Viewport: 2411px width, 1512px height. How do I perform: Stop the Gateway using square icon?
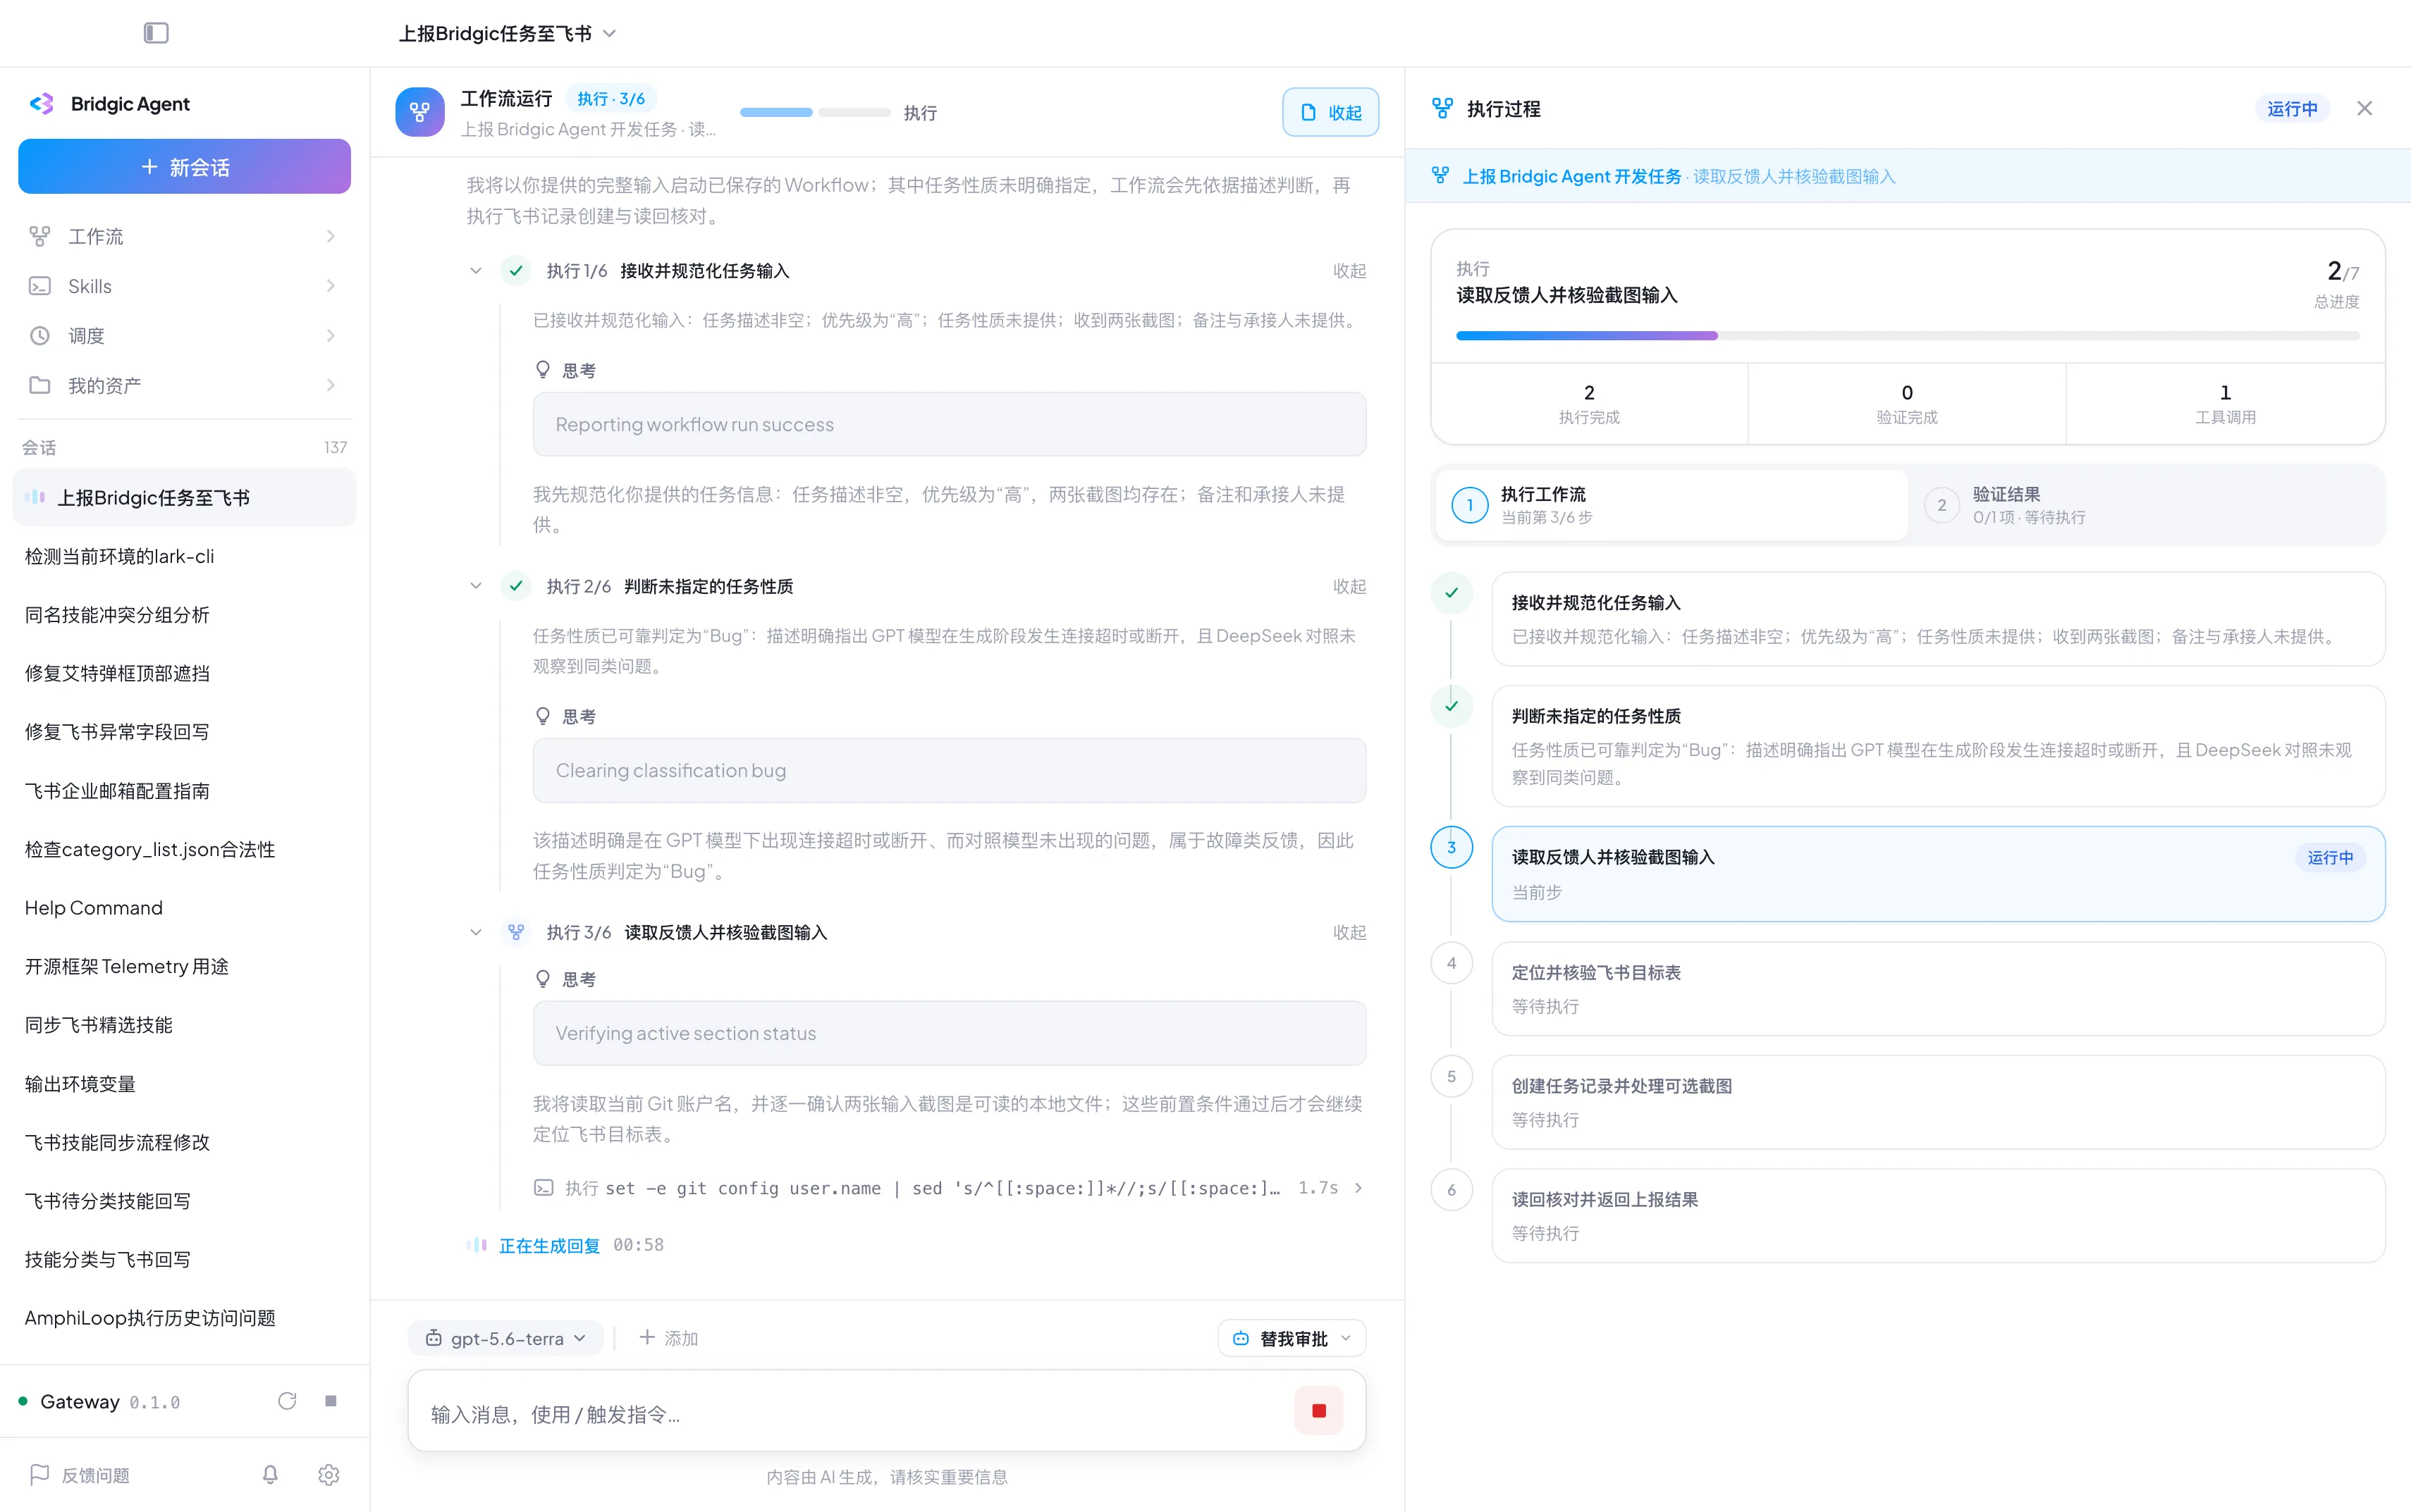331,1401
